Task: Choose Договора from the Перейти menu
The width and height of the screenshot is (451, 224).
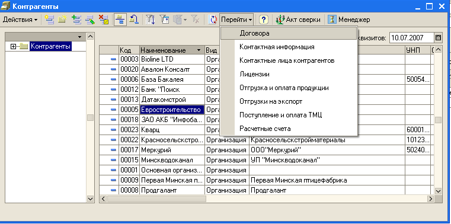Action: [289, 33]
